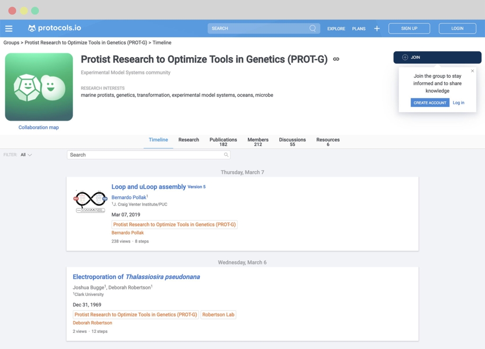Click the Robertson Lab tag
485x349 pixels.
(218, 315)
